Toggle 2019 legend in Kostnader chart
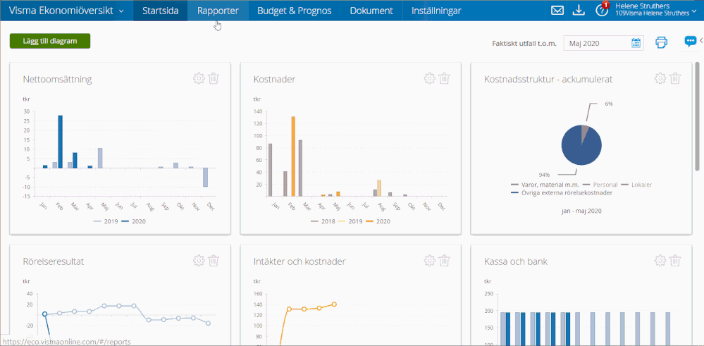This screenshot has width=704, height=346. (x=350, y=221)
